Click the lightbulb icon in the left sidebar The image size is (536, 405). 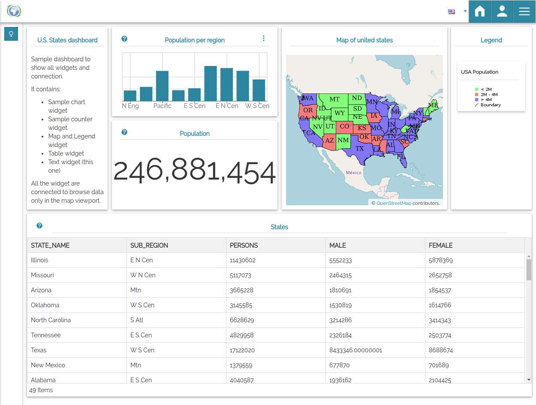point(11,34)
